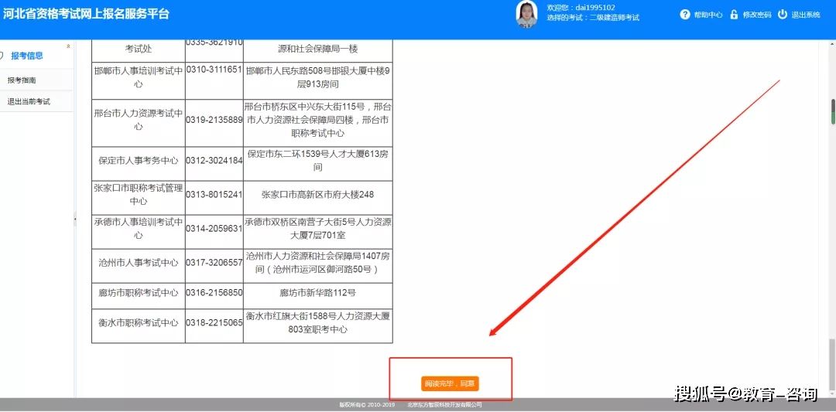This screenshot has height=412, width=836.
Task: Click the 衡水市职称考试中心 table cell
Action: (x=138, y=323)
